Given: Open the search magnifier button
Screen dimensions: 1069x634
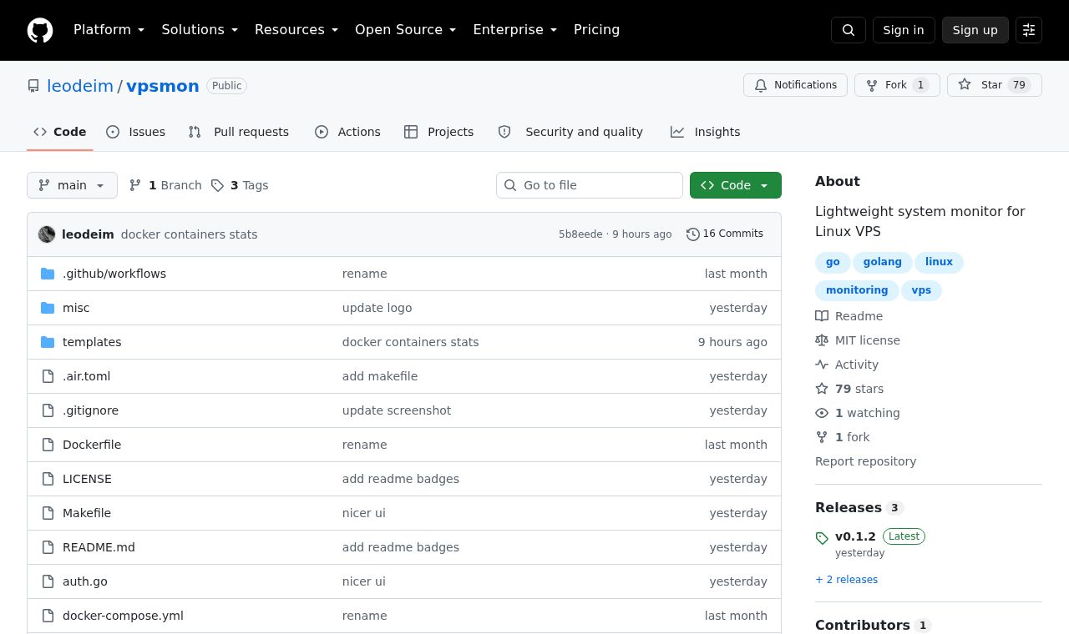Looking at the screenshot, I should pyautogui.click(x=849, y=30).
